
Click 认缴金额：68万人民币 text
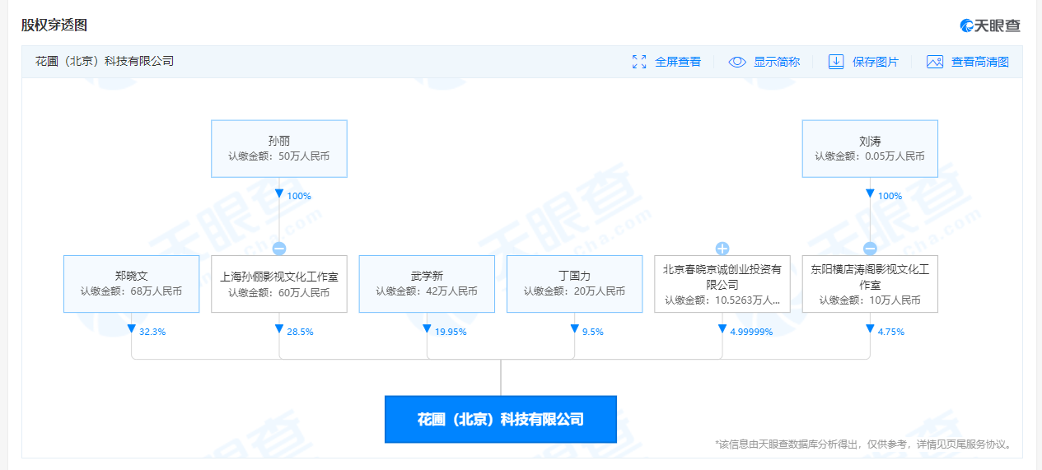[x=132, y=291]
